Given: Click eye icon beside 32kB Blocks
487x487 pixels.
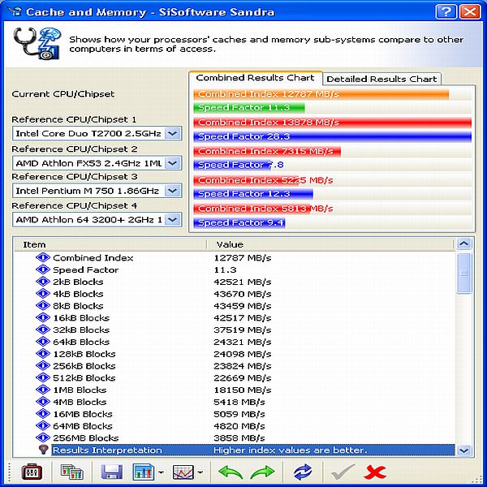Looking at the screenshot, I should click(43, 330).
